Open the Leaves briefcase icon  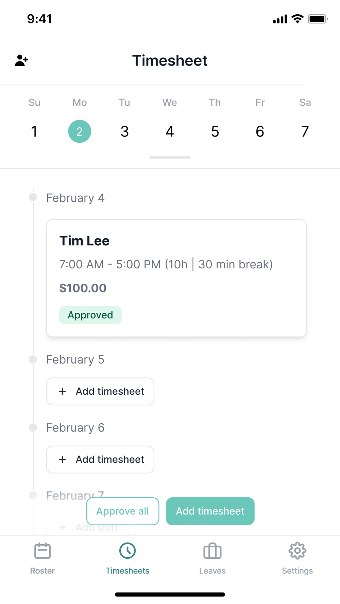pos(213,551)
